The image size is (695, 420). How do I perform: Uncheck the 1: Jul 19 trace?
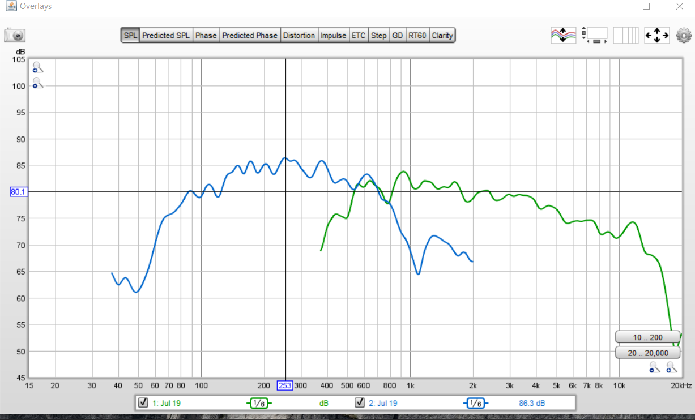(143, 402)
